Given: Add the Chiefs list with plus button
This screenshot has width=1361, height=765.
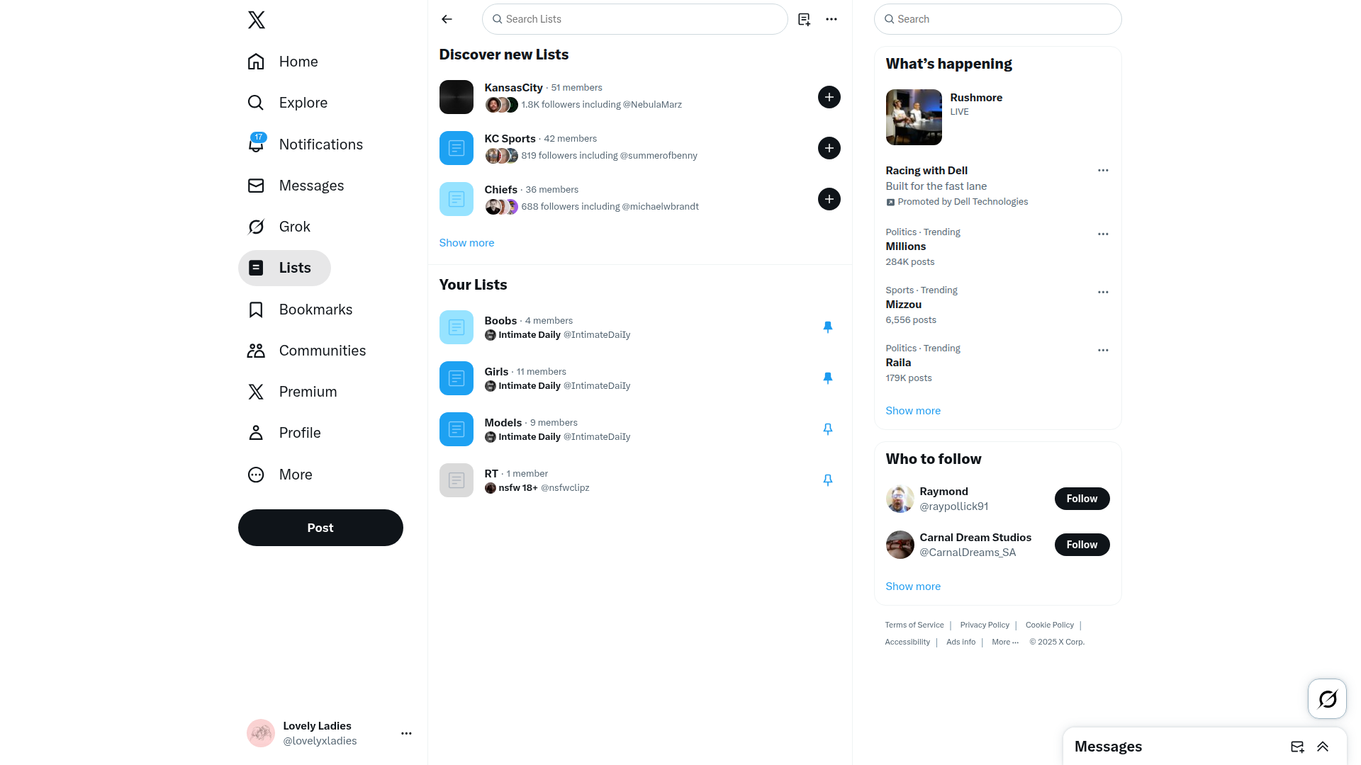Looking at the screenshot, I should point(829,199).
